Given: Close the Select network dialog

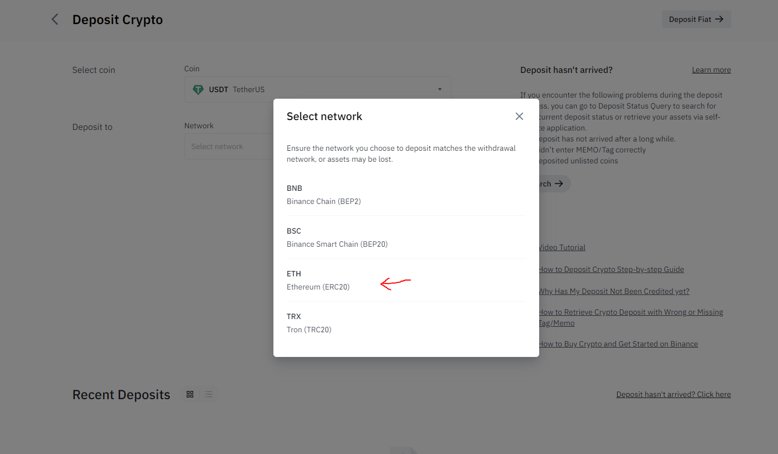Looking at the screenshot, I should (x=519, y=116).
